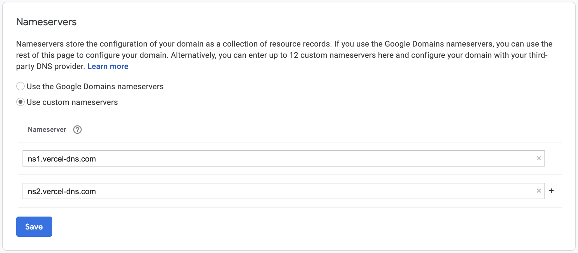Click the Nameservers section heading
This screenshot has height=253, width=578.
pos(46,22)
